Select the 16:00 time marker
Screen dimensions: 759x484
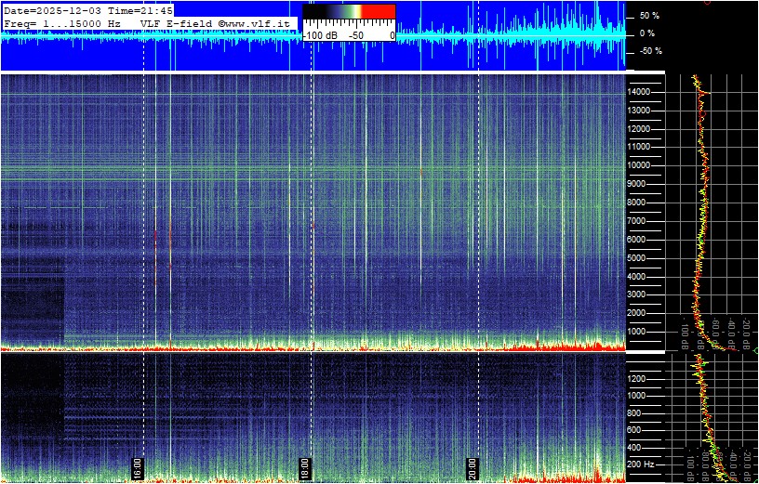click(138, 466)
